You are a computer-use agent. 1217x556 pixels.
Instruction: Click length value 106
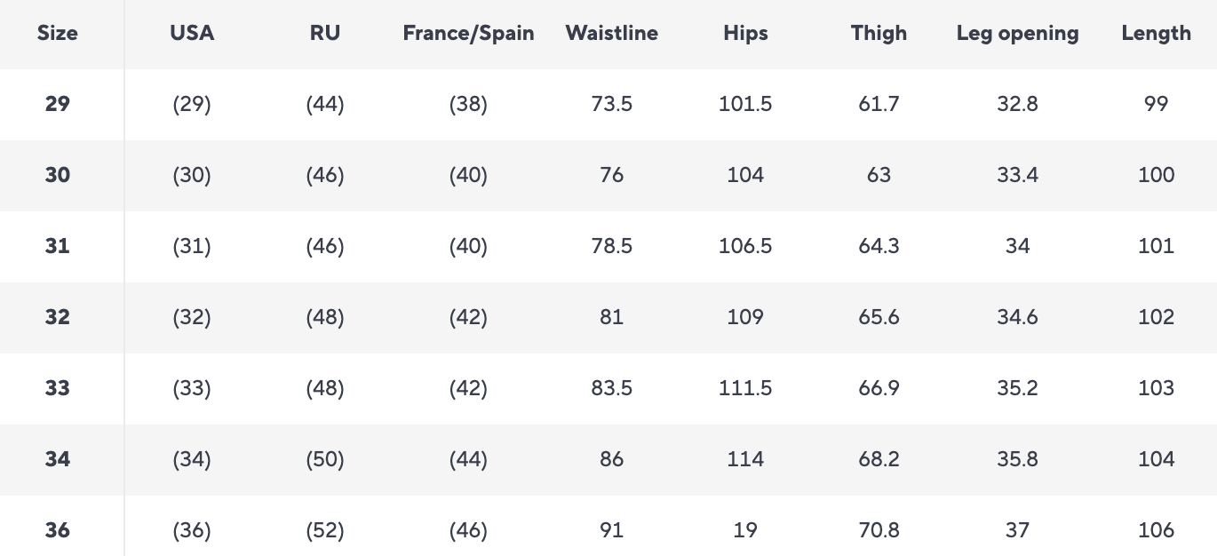(1156, 530)
